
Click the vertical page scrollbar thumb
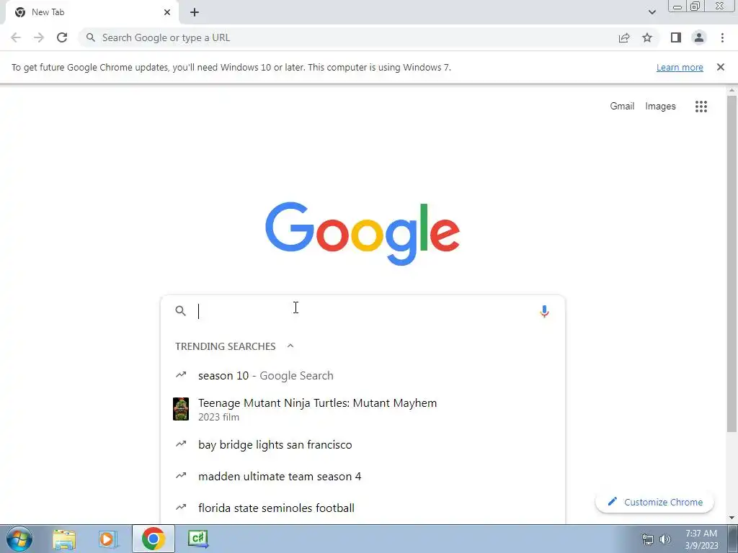pos(732,264)
